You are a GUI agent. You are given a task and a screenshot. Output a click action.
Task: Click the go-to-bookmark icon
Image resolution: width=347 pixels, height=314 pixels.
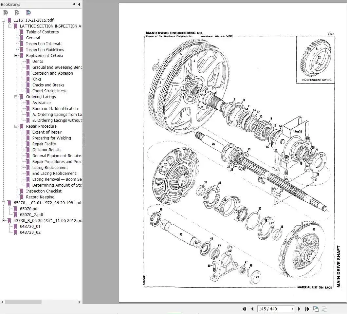[x=28, y=12]
